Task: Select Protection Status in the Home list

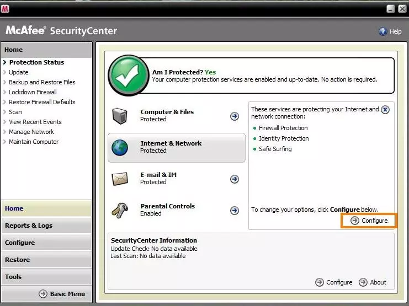Action: (x=36, y=62)
